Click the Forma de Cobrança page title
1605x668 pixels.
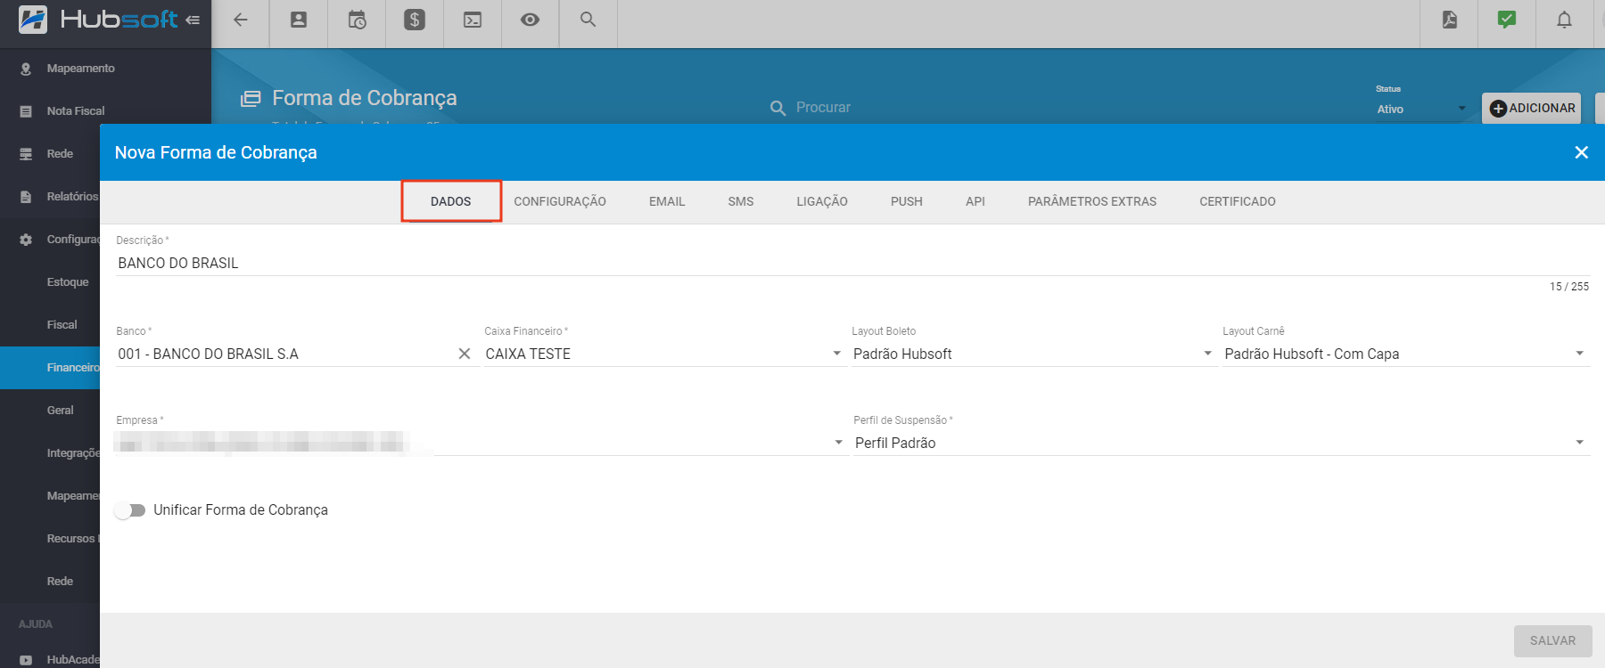(x=365, y=98)
